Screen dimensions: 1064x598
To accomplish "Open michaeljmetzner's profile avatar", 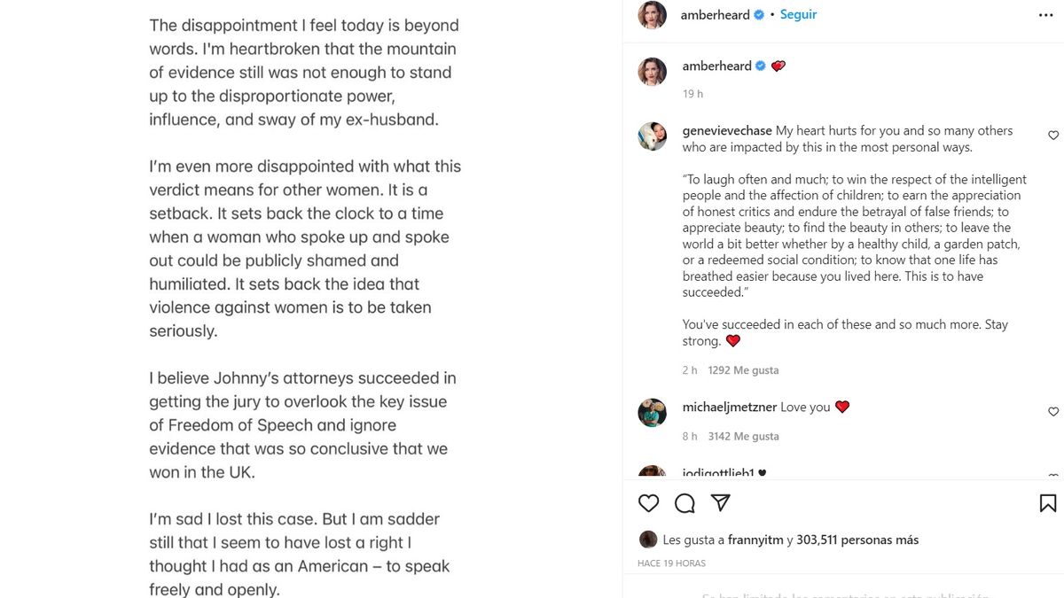I will tap(652, 413).
